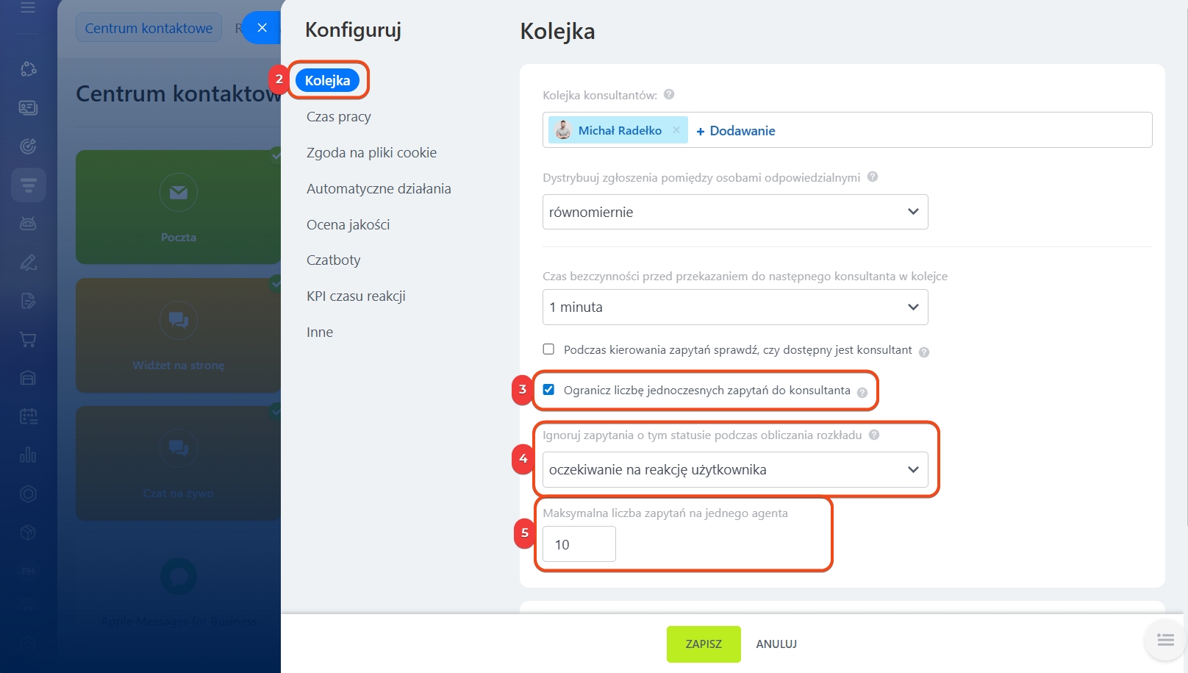Click + Dodawanie to add consultant

[736, 131]
